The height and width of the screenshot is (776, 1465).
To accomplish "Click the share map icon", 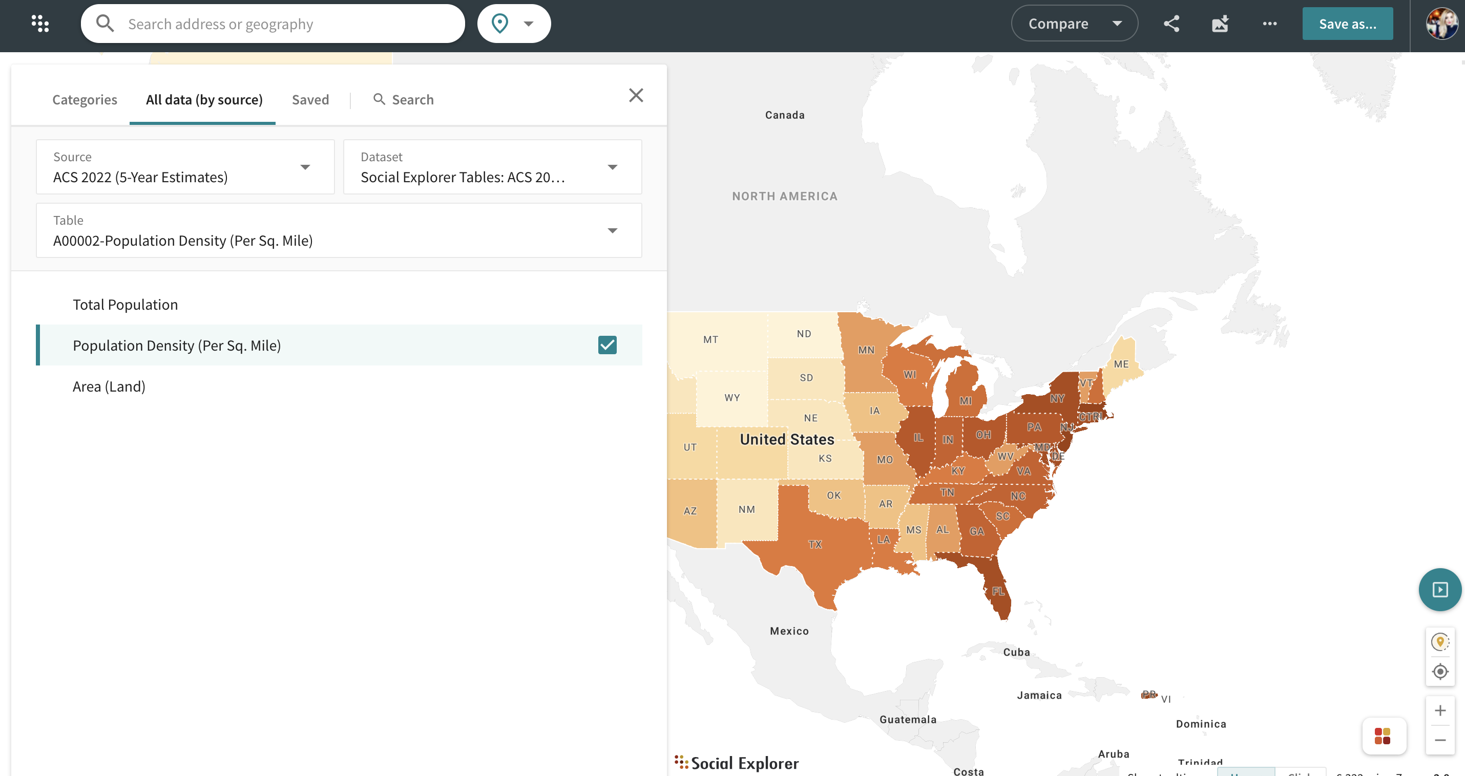I will coord(1171,24).
